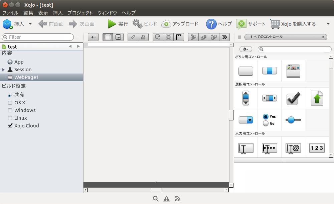The image size is (334, 204).
Task: Click the サポート support button
Action: coord(251,24)
